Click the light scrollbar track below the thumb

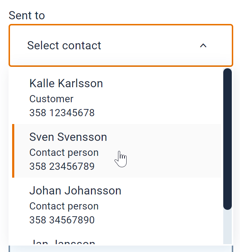pos(228,227)
